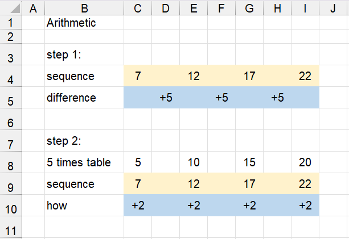
Task: Select the row 10 header
Action: tap(11, 206)
